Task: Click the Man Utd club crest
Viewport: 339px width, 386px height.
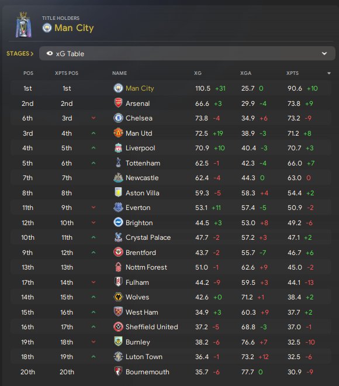Action: pos(118,133)
